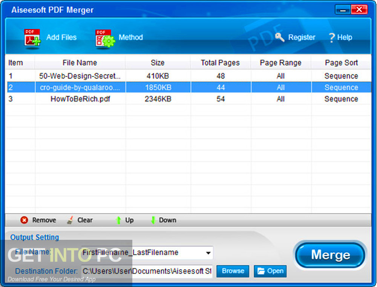
Task: Click the Page Sort column header
Action: point(341,63)
